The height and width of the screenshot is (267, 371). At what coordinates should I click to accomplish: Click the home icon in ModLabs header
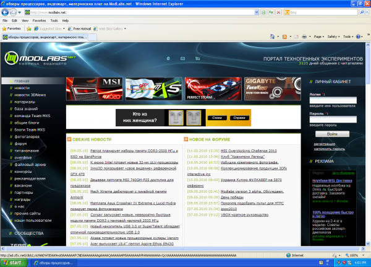coord(168,58)
